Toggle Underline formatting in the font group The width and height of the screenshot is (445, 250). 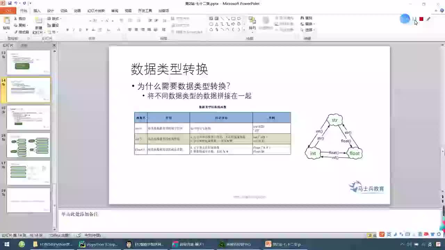[x=80, y=30]
